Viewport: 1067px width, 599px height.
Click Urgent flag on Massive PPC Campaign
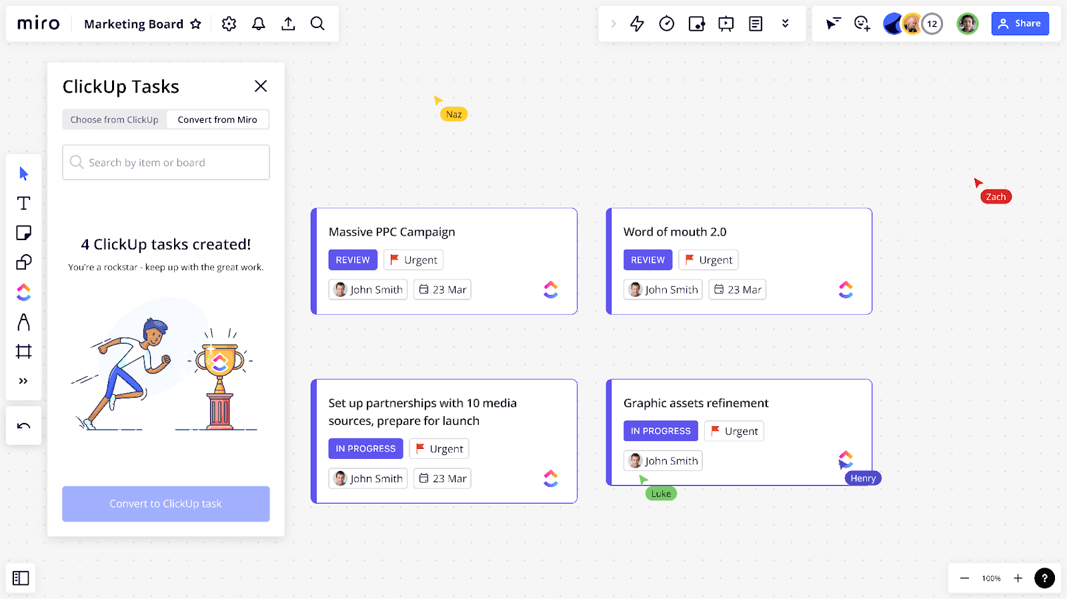[x=413, y=260]
